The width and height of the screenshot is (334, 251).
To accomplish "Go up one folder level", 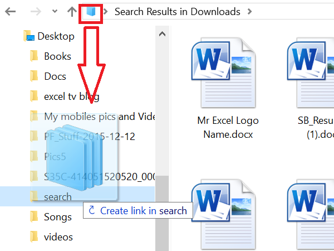I will coord(72,12).
